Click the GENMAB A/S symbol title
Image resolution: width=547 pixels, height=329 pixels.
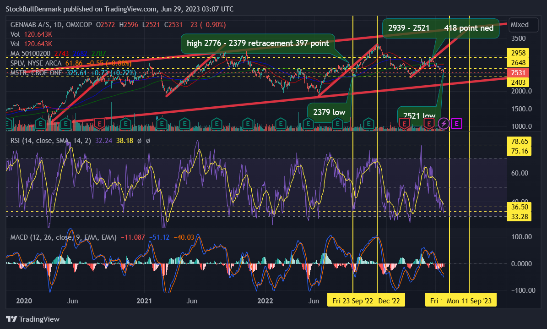pos(31,25)
